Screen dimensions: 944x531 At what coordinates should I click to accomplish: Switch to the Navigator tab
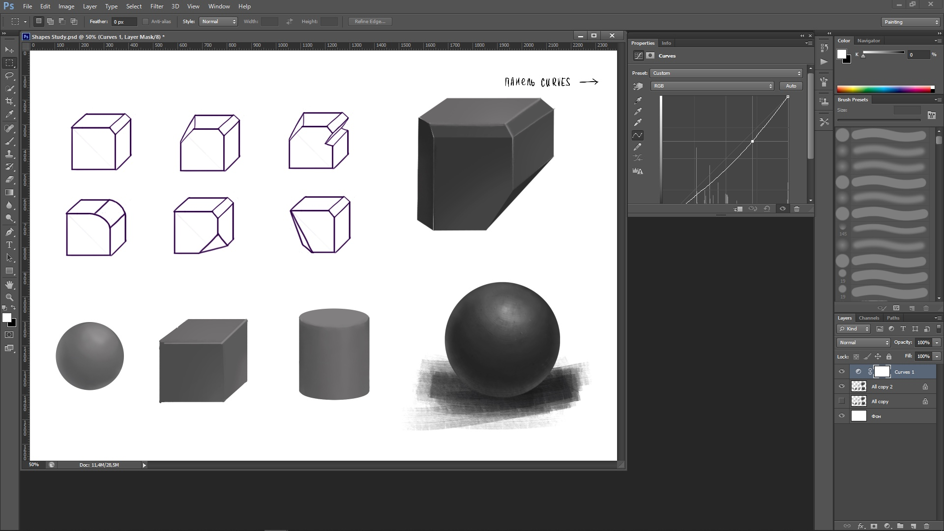click(x=868, y=41)
